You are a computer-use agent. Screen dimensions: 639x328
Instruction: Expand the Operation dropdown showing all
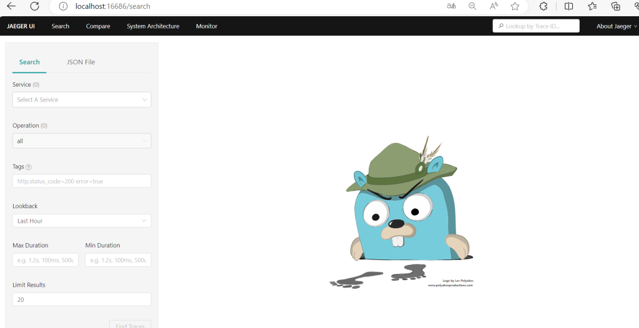point(82,141)
